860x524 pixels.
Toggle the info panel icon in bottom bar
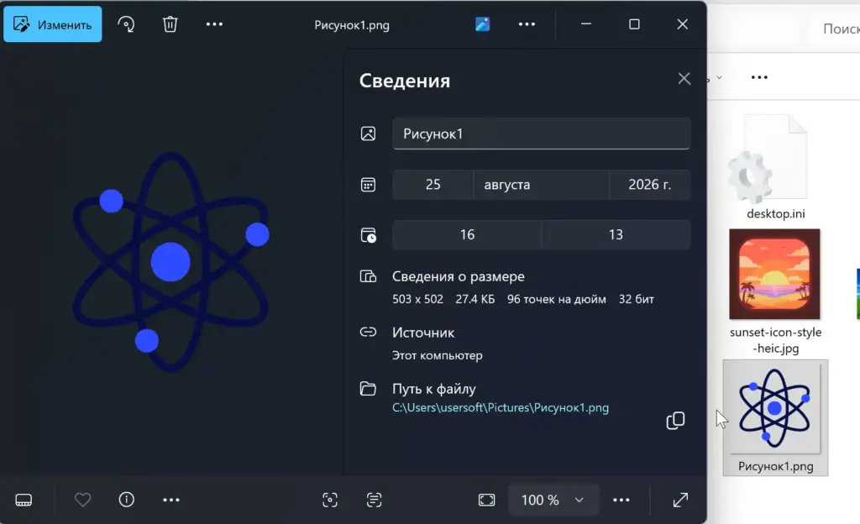[127, 500]
